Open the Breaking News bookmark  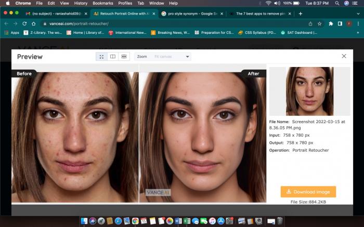170,33
